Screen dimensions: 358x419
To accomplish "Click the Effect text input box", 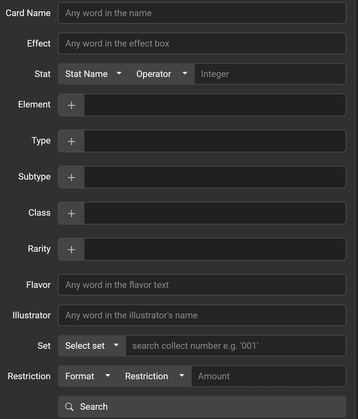I will click(202, 44).
